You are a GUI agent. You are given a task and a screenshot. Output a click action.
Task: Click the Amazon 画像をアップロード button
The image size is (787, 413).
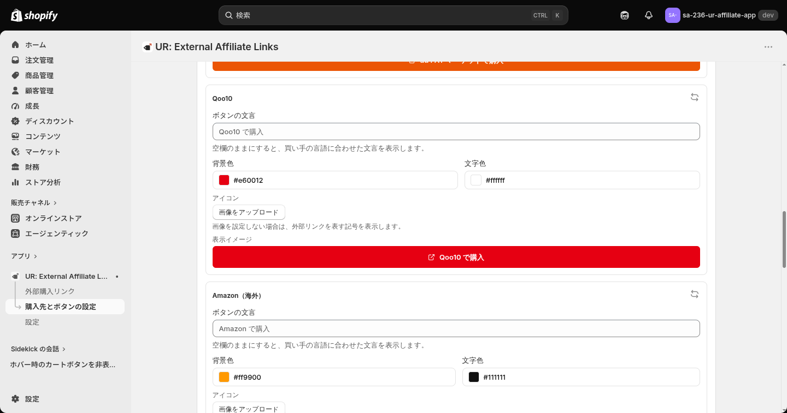pos(249,408)
